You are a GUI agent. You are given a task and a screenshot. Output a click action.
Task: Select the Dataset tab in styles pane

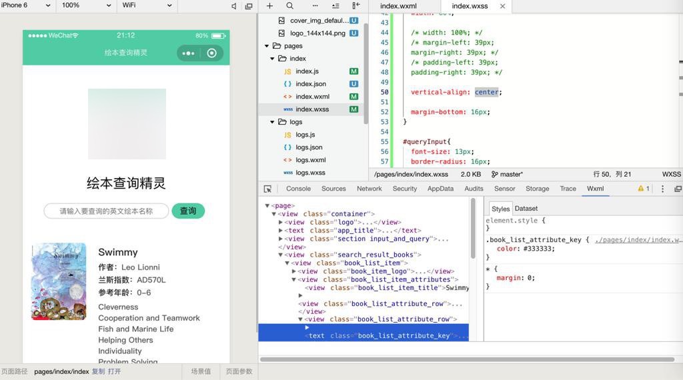[526, 209]
